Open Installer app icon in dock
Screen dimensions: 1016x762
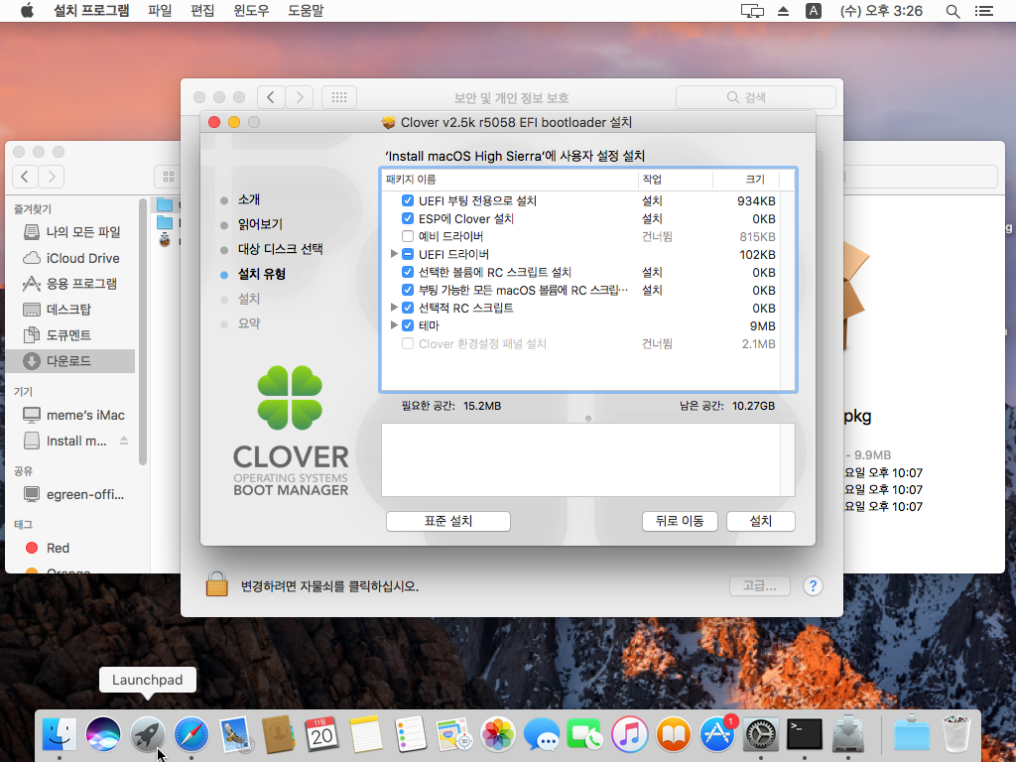pos(848,734)
